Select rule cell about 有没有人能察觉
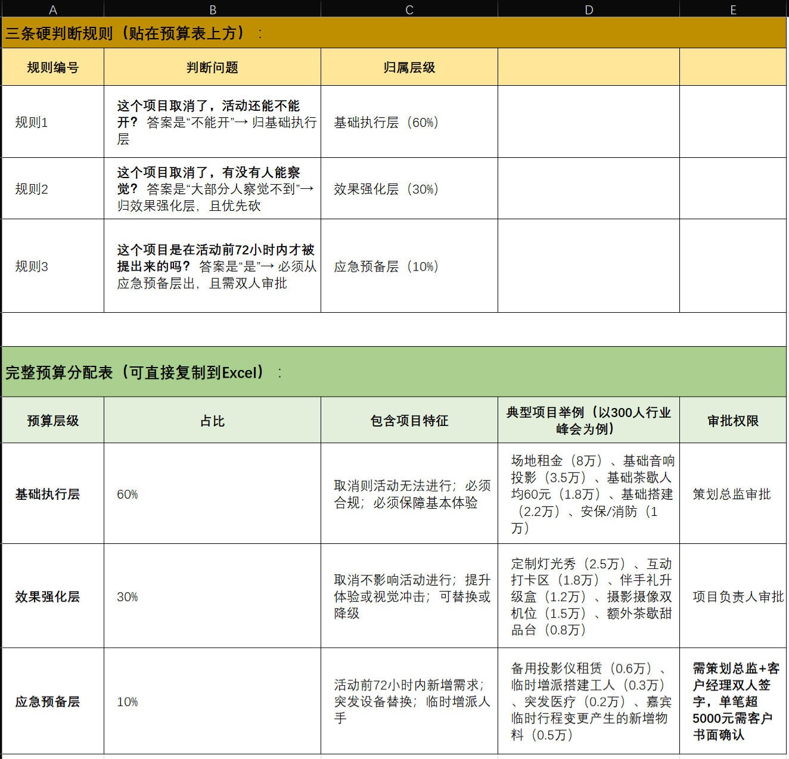The height and width of the screenshot is (759, 789). (213, 189)
